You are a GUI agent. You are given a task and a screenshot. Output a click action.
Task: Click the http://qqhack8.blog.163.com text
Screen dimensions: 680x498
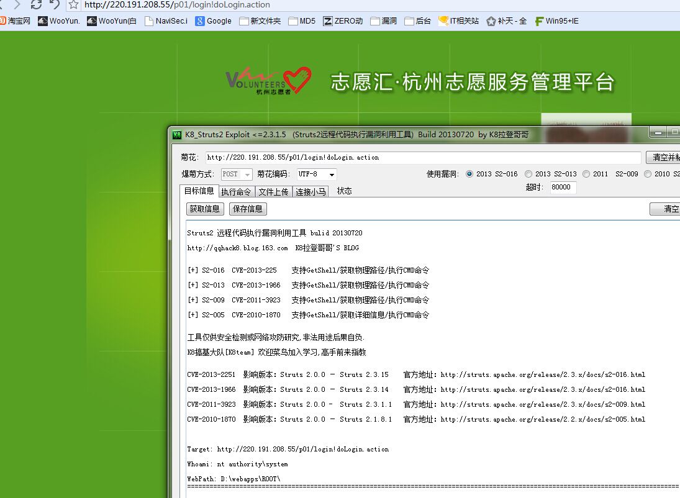click(238, 248)
